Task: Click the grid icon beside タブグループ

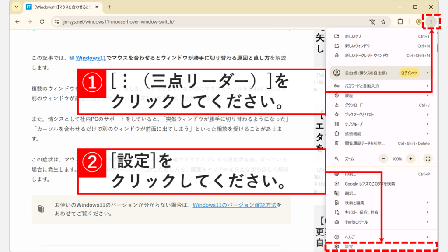Action: (x=336, y=124)
